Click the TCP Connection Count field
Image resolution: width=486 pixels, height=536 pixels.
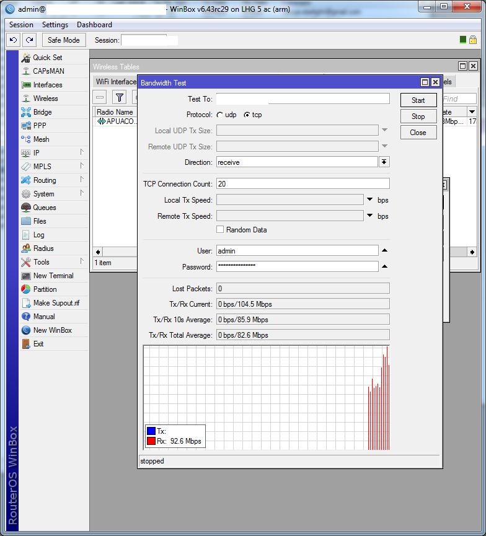(x=303, y=183)
